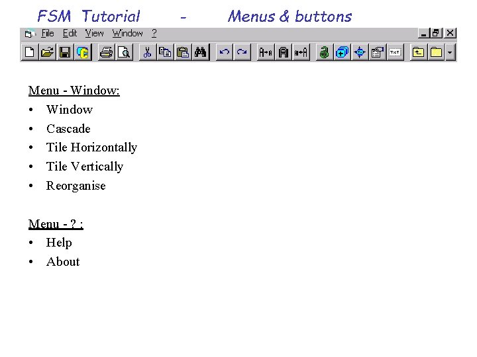The width and height of the screenshot is (477, 357).
Task: Open the View menu
Action: tap(94, 33)
